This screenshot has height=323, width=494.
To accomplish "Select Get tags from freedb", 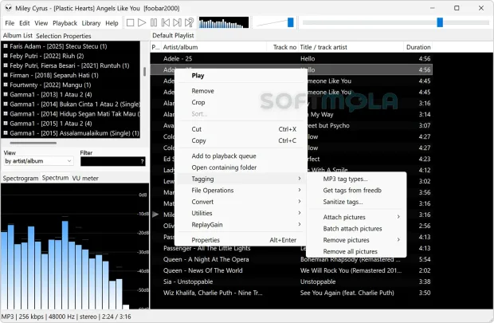I will coord(356,190).
